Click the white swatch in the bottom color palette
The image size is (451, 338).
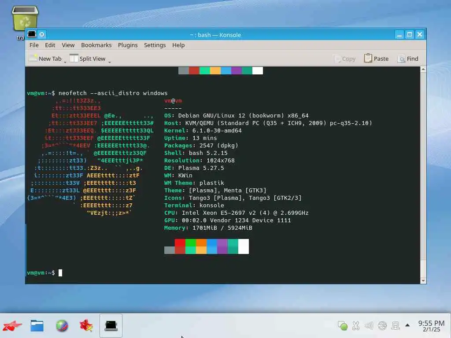pyautogui.click(x=243, y=246)
